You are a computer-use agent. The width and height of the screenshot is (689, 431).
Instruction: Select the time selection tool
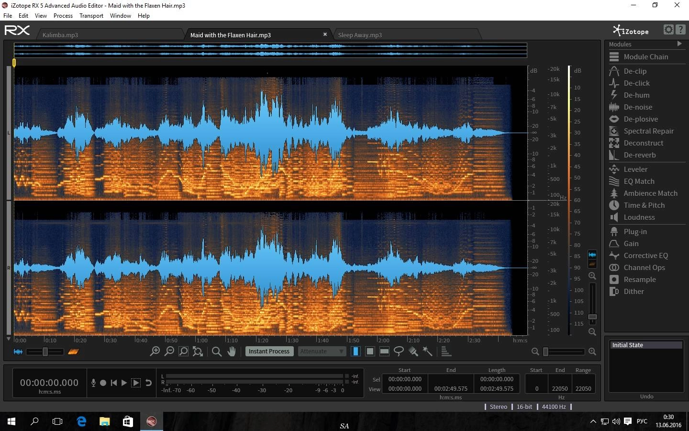click(x=356, y=351)
